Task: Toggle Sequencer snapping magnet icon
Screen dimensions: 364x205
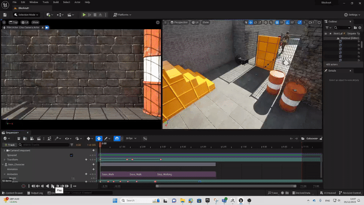Action: [x=116, y=138]
